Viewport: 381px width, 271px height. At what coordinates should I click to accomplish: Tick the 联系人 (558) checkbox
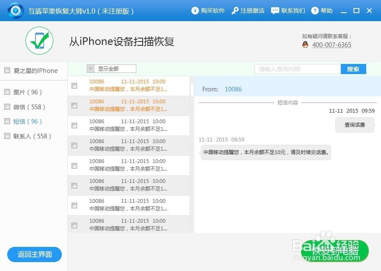point(7,136)
